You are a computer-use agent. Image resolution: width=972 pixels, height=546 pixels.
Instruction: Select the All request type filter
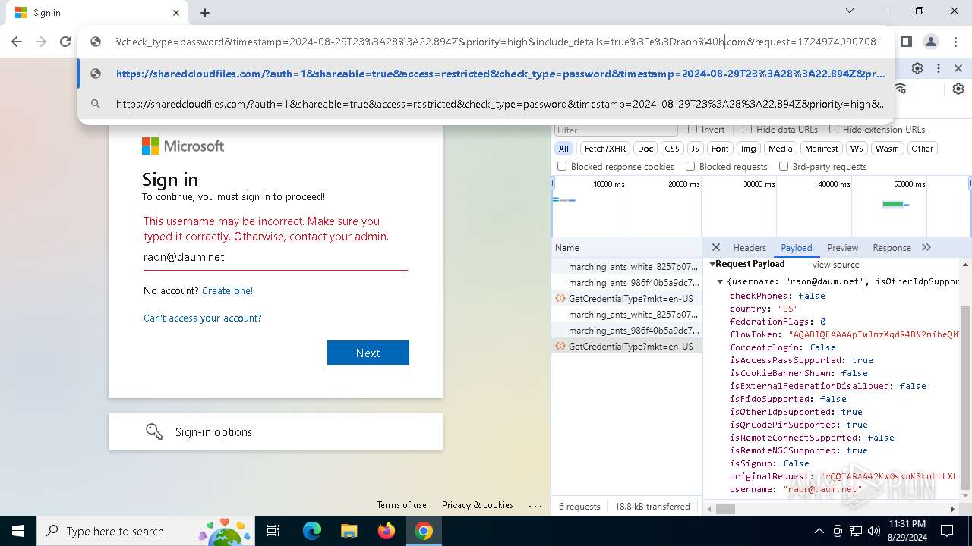coord(563,149)
